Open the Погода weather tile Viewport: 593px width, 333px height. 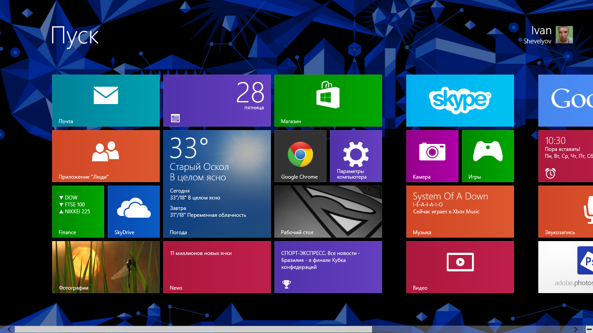(217, 184)
